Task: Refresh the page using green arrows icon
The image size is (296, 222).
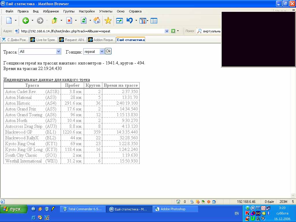Action: pos(84,21)
